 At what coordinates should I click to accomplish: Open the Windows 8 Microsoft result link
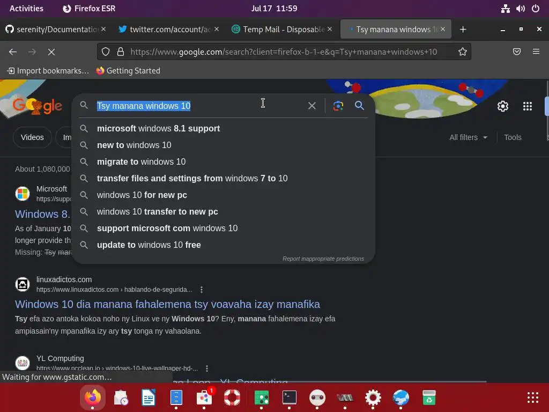point(43,214)
